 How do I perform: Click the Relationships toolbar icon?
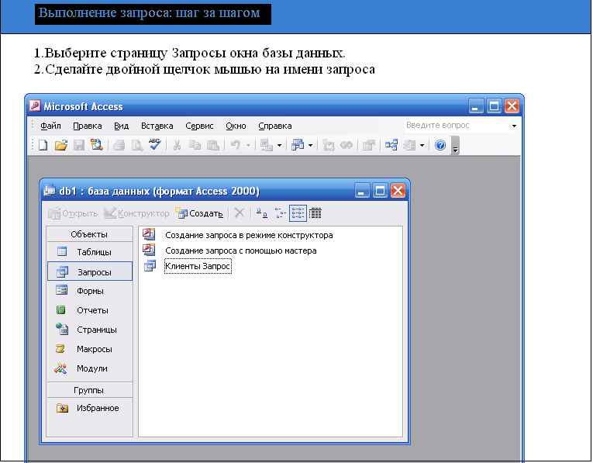pyautogui.click(x=391, y=145)
